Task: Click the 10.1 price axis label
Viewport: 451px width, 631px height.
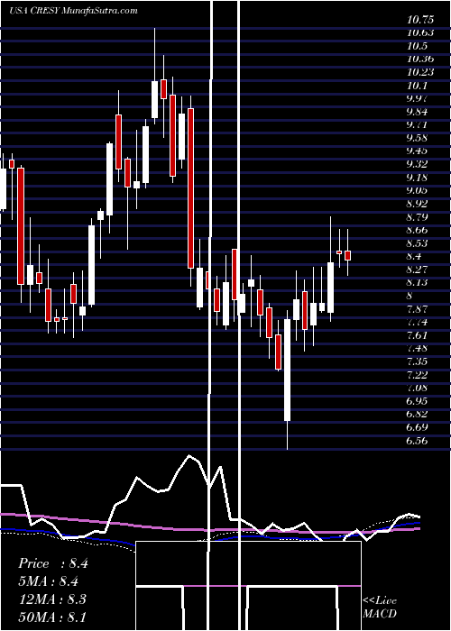Action: coord(417,86)
